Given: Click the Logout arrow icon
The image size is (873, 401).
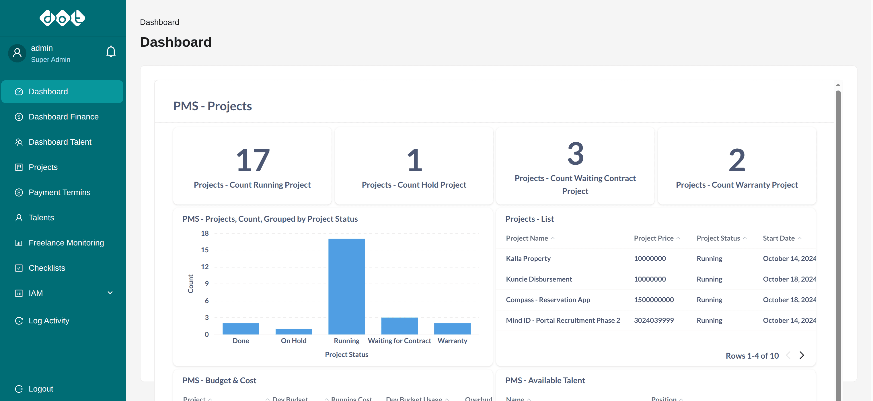Looking at the screenshot, I should 19,389.
